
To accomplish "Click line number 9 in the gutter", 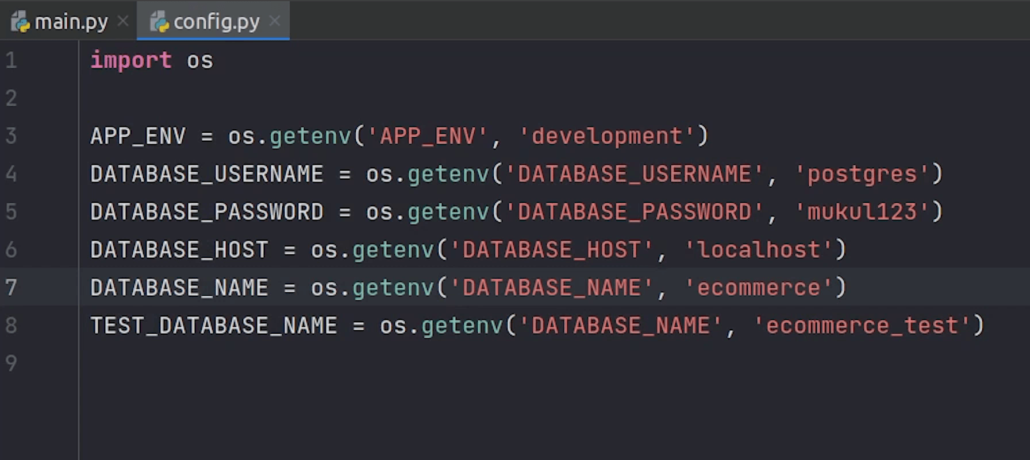I will point(11,363).
